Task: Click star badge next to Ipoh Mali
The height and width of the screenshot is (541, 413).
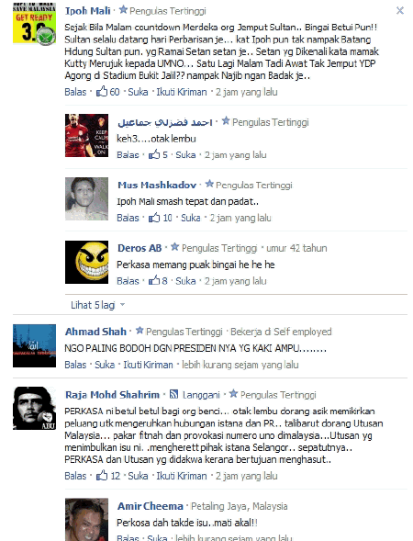Action: click(123, 10)
